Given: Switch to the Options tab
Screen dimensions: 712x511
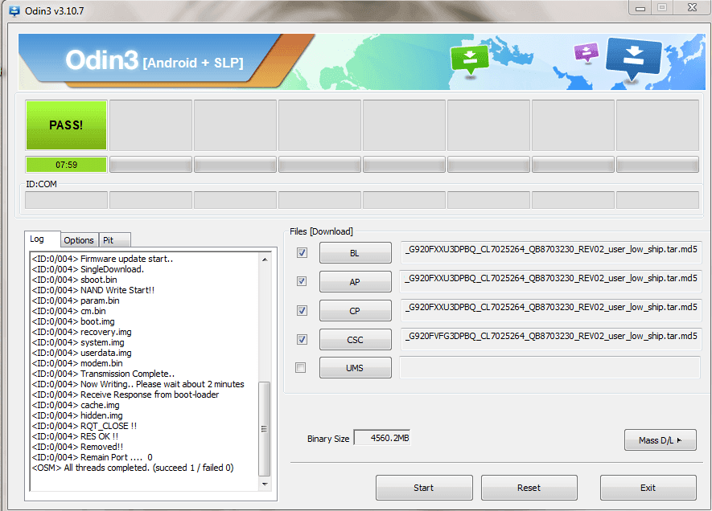Looking at the screenshot, I should click(x=79, y=240).
